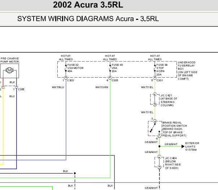Click the purple-blue WHT/BLU wire from C303
The image size is (218, 190).
coord(66,120)
